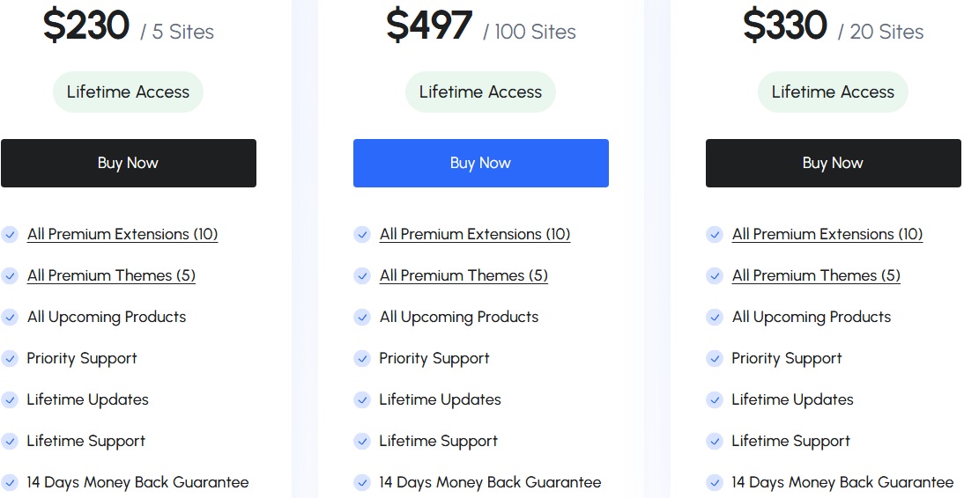Follow All Premium Extensions link in $497 plan
964x498 pixels.
tap(475, 234)
